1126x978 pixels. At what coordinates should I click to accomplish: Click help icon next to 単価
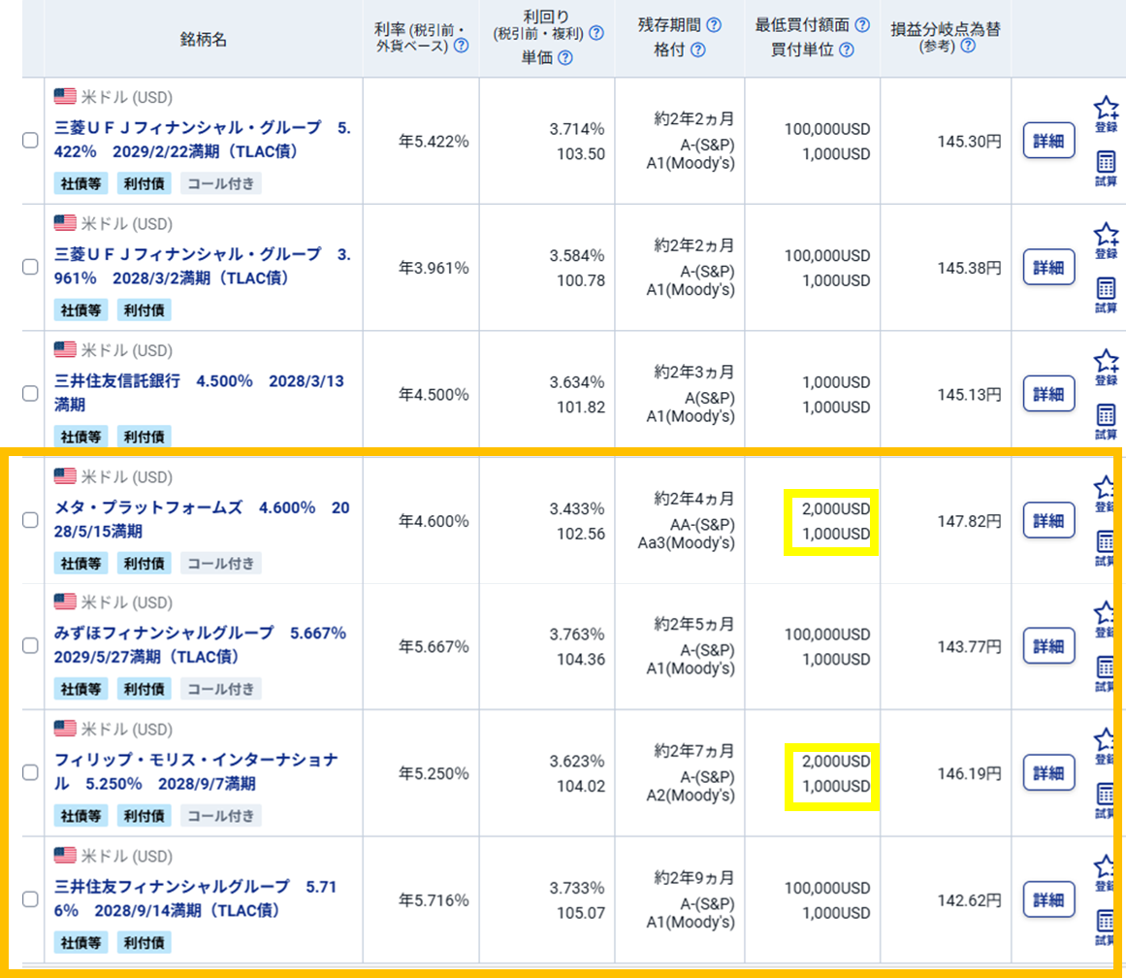(565, 57)
